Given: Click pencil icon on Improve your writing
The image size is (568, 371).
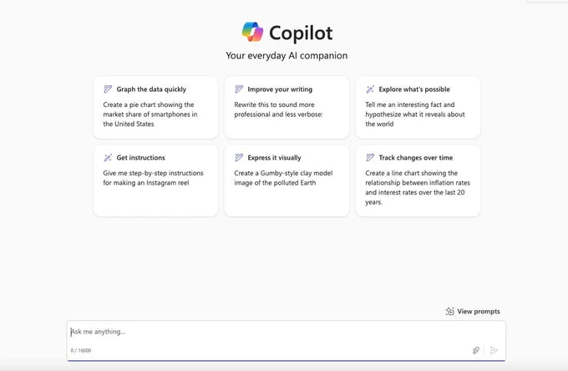Looking at the screenshot, I should pos(239,89).
